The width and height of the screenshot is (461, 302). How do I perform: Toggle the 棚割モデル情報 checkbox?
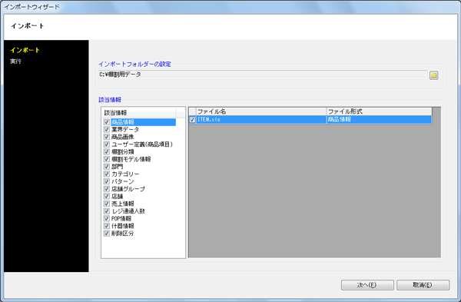click(x=107, y=159)
